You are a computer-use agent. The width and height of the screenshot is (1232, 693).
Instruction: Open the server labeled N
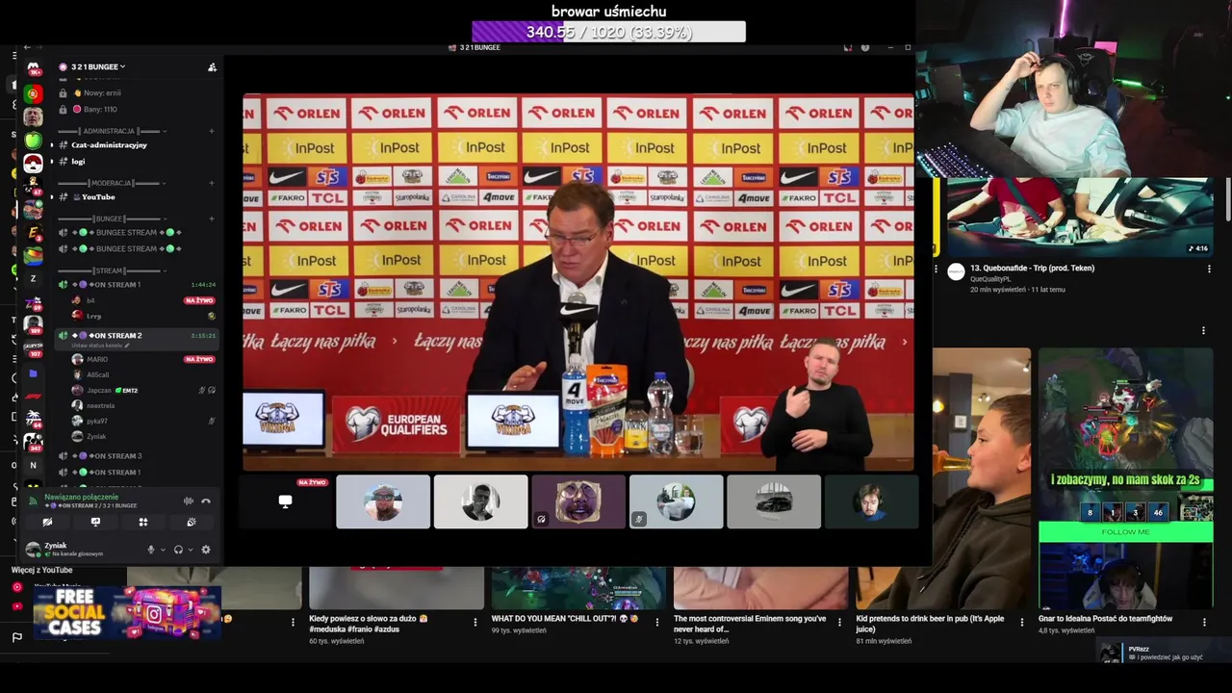(33, 465)
